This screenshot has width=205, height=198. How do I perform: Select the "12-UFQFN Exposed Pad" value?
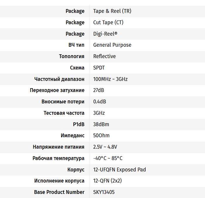119,170
